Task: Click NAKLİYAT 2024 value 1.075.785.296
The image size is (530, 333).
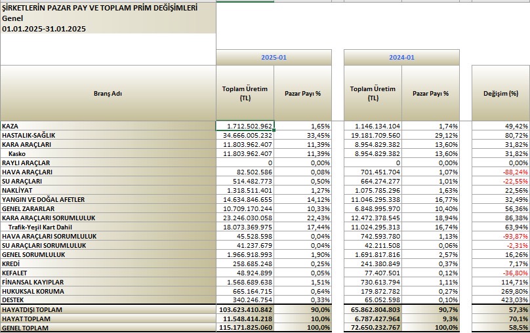Action: pos(373,190)
